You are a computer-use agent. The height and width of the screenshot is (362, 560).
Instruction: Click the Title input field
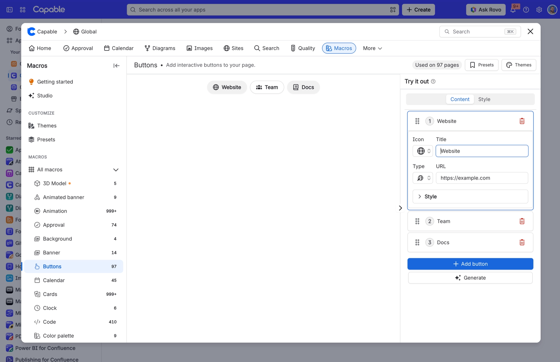[482, 151]
